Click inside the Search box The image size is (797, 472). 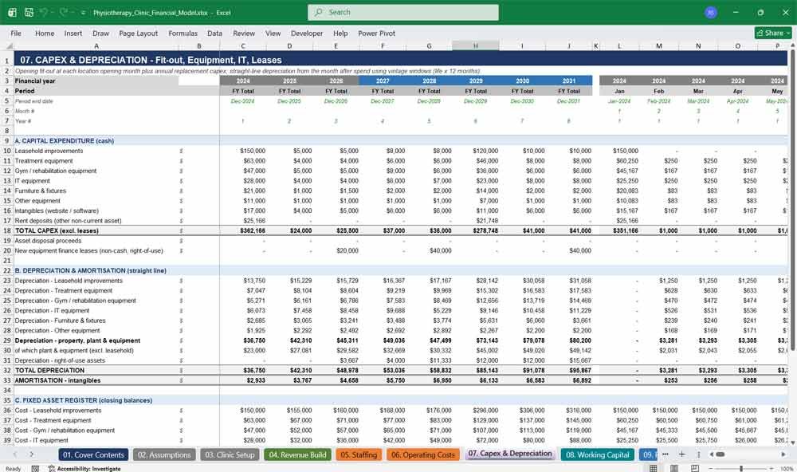tap(403, 12)
